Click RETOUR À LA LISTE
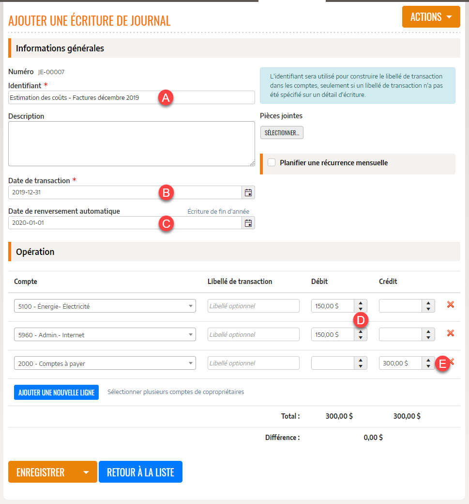469x504 pixels. pyautogui.click(x=140, y=472)
